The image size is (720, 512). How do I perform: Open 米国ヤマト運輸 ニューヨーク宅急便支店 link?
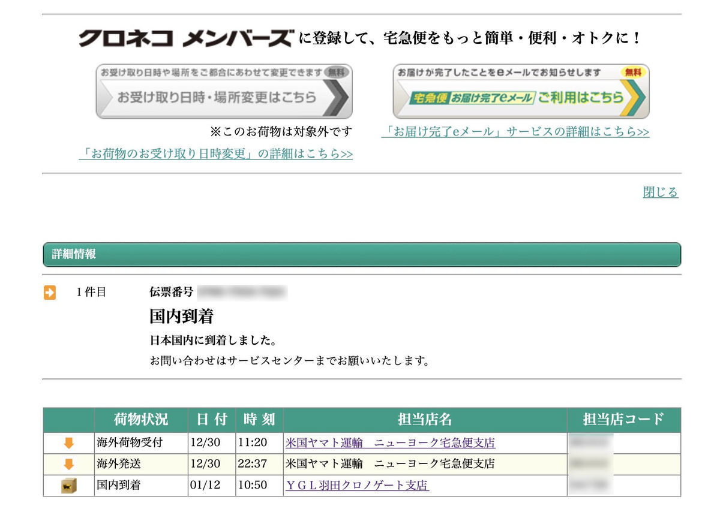click(391, 444)
